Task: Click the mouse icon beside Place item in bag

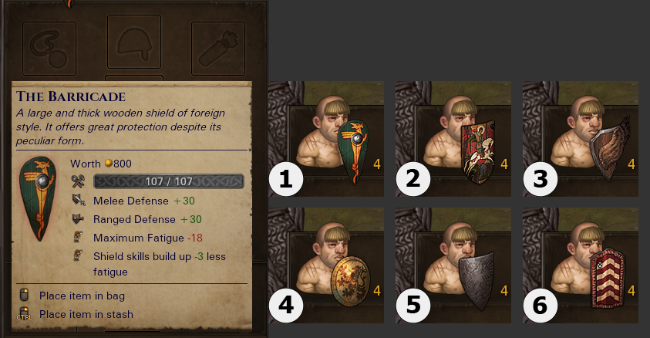Action: pyautogui.click(x=24, y=296)
